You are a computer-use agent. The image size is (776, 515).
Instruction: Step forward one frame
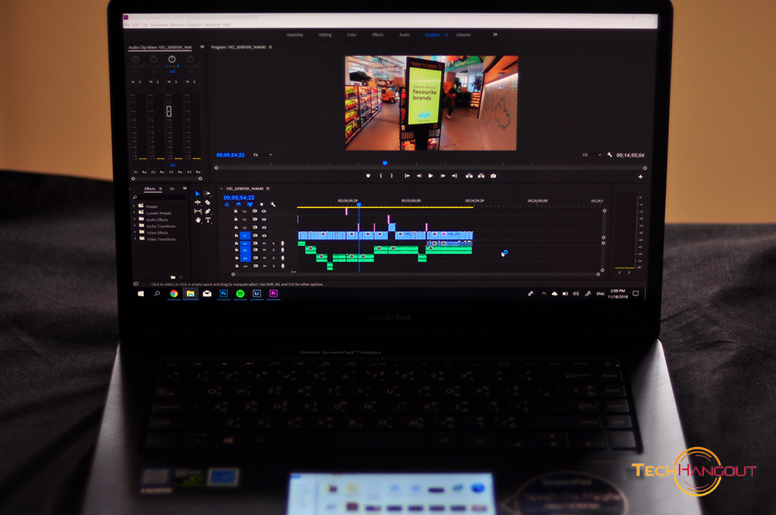pos(442,175)
